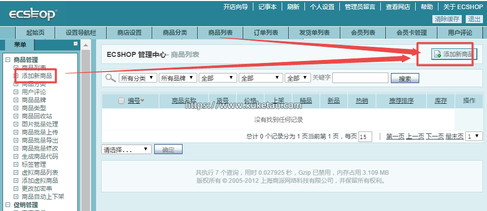Select the 菜单 sidebar tab
The image size is (487, 211).
coord(20,44)
